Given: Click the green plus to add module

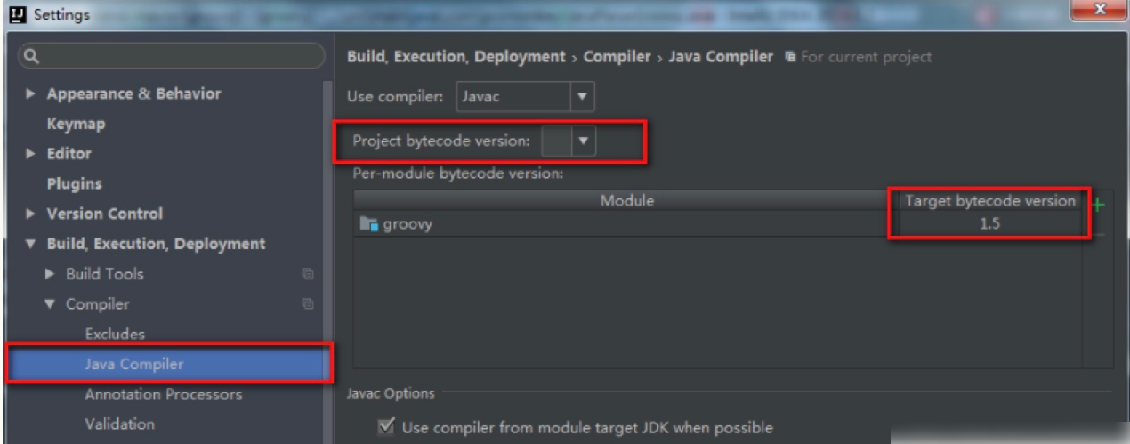Looking at the screenshot, I should click(x=1097, y=205).
